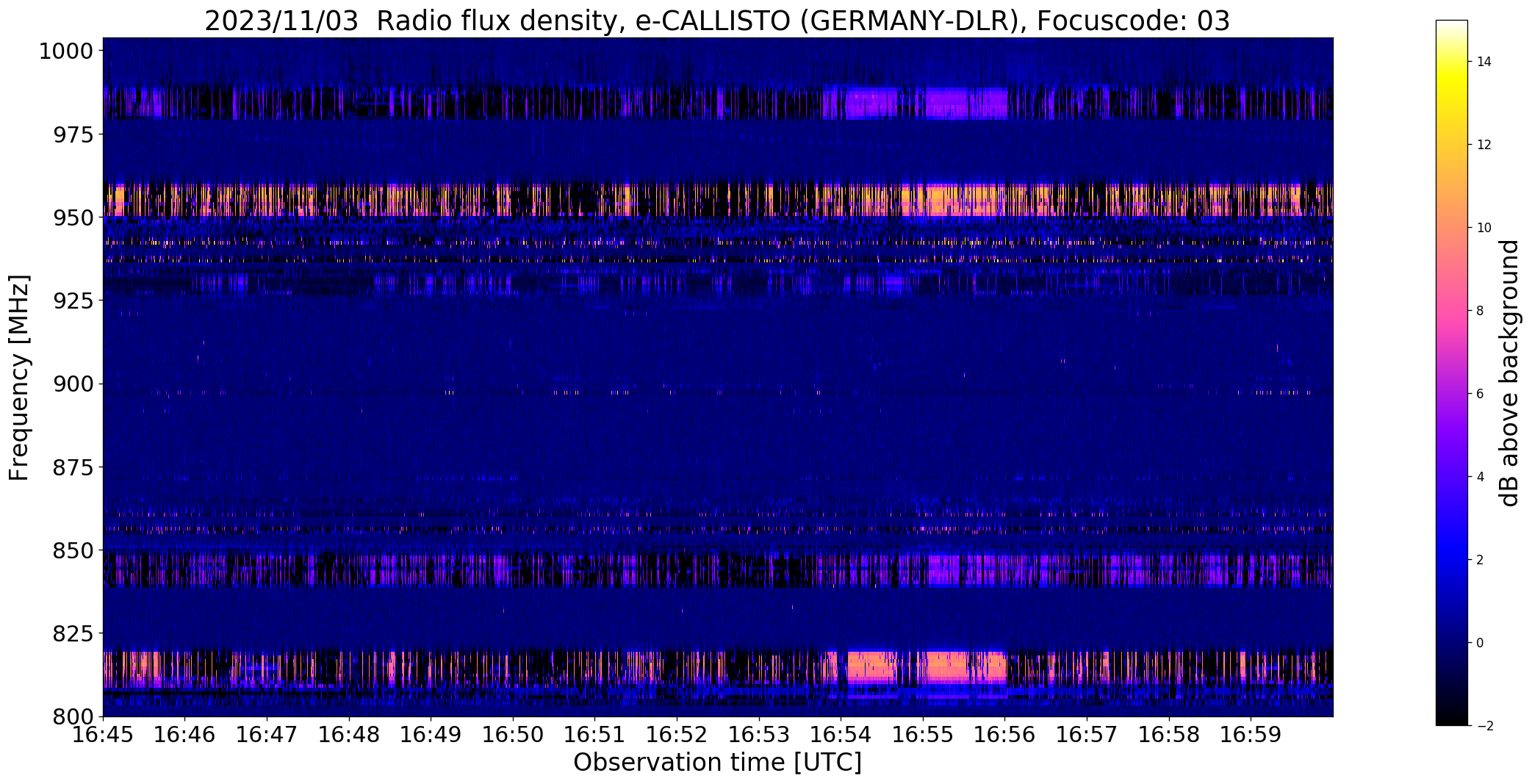Click the purple burst near 985 MHz at 16:55
1532x784 pixels.
pos(965,104)
